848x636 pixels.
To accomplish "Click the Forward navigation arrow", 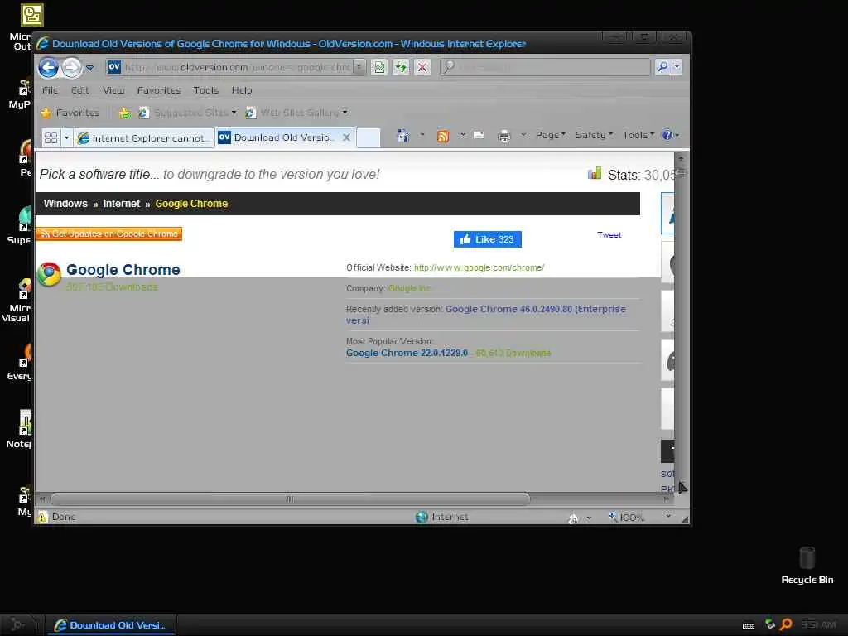I will click(x=71, y=68).
